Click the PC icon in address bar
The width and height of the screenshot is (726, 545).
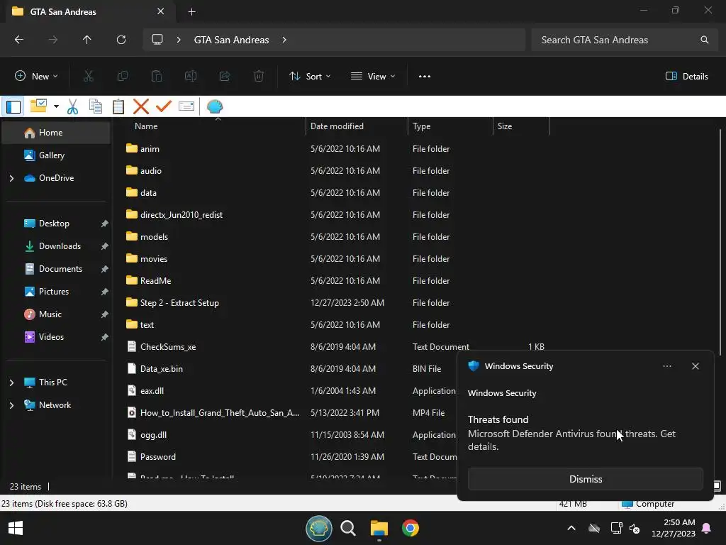click(x=157, y=40)
